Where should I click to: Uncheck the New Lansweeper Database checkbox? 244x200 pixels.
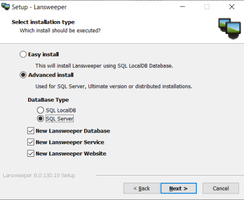pyautogui.click(x=30, y=131)
